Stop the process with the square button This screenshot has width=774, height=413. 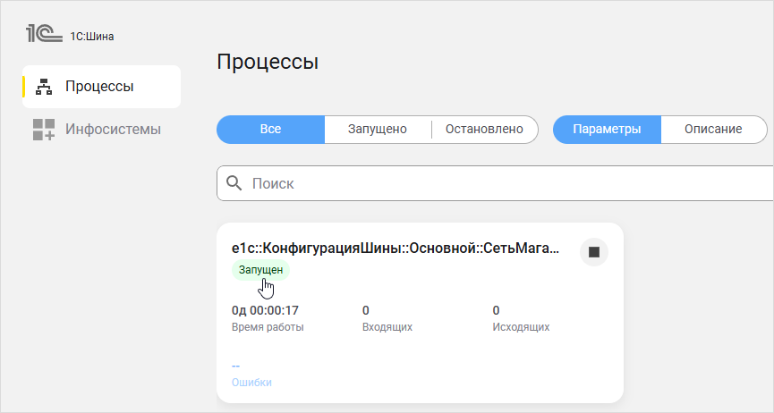pos(594,252)
